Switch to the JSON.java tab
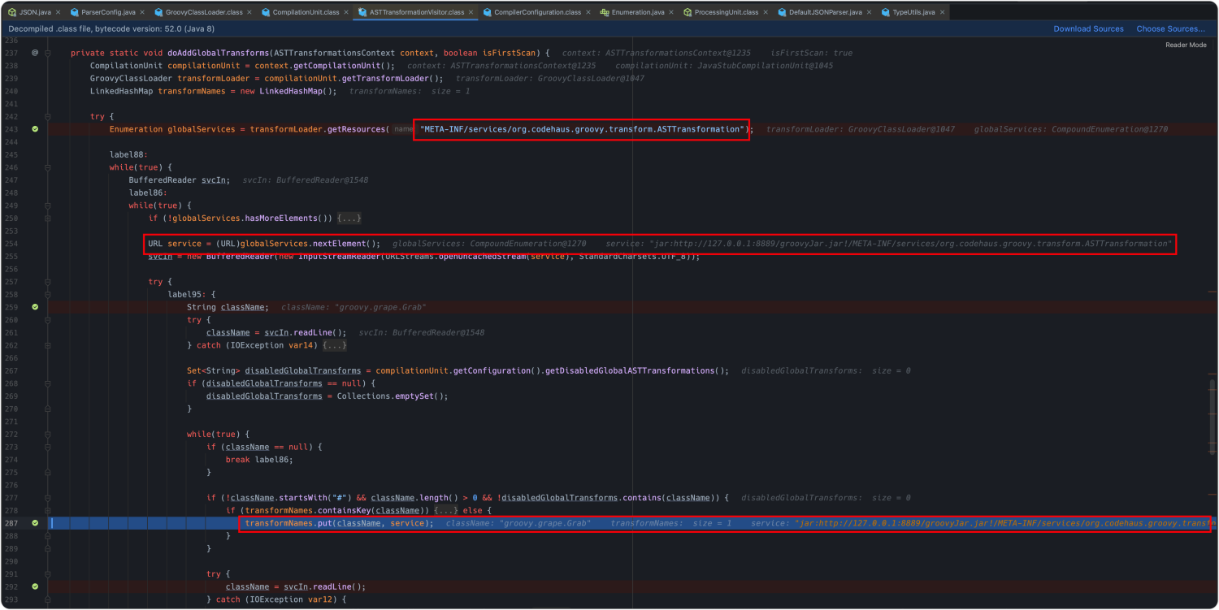The width and height of the screenshot is (1219, 610). tap(37, 13)
